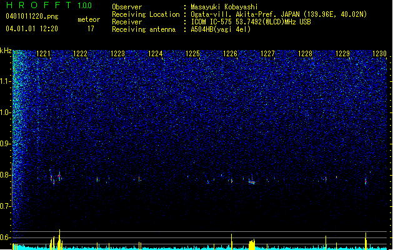Click the 0.7 kHz frequency tick label

click(6, 206)
